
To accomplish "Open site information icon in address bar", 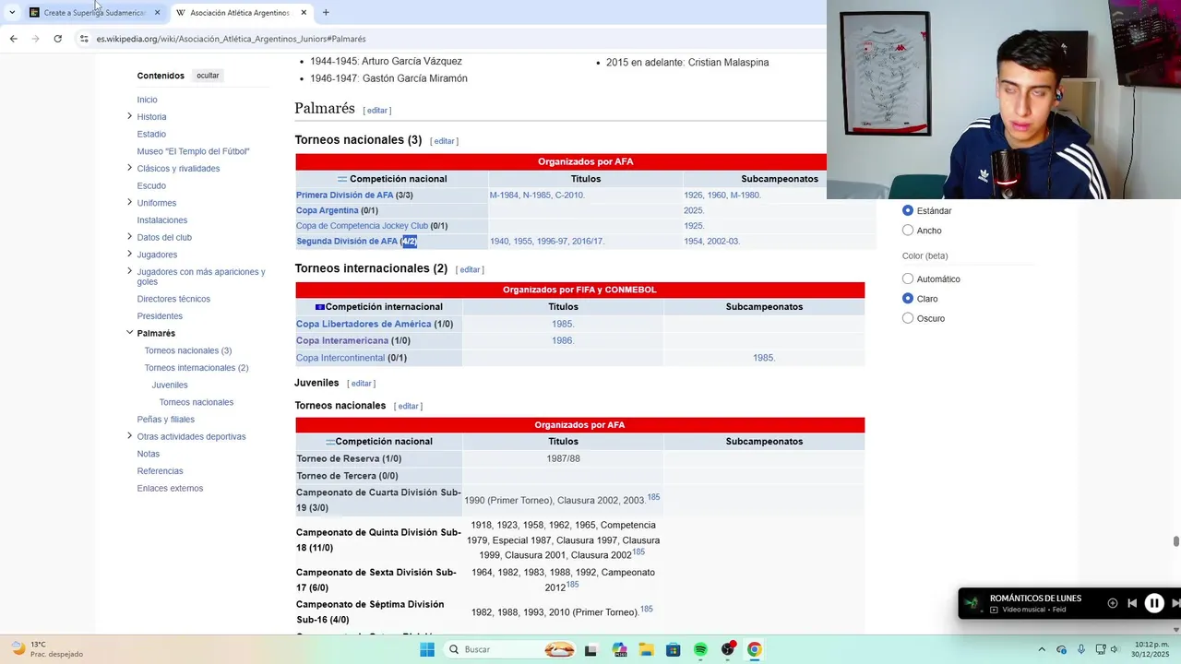I will pos(84,39).
